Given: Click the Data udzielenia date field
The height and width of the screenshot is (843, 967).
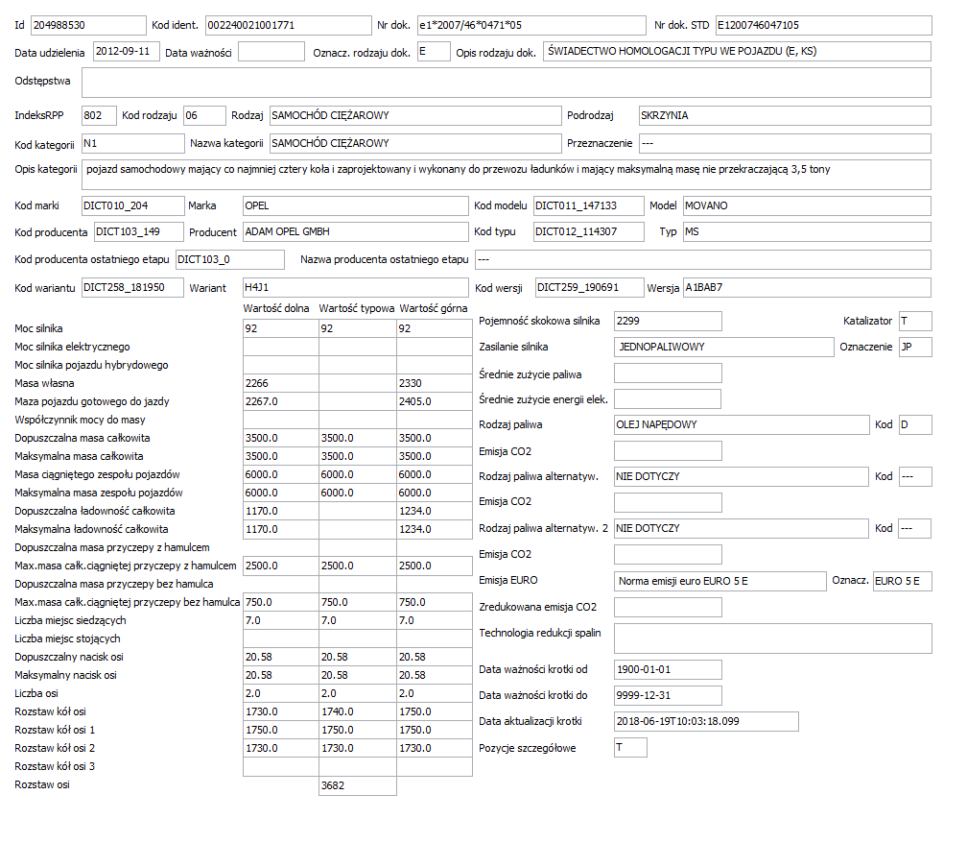Looking at the screenshot, I should (x=127, y=51).
